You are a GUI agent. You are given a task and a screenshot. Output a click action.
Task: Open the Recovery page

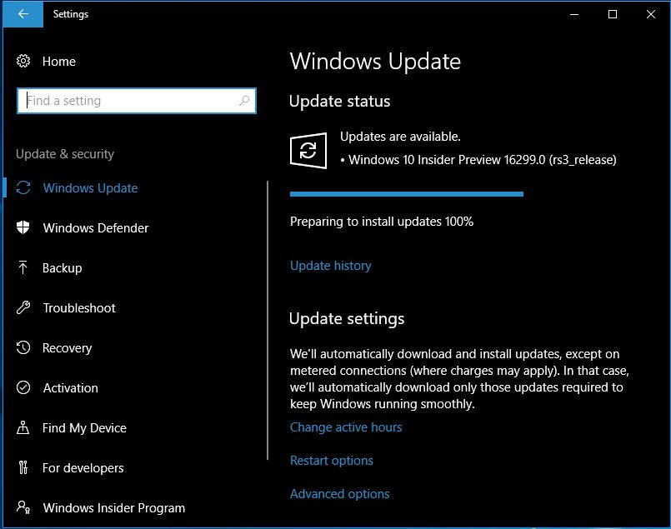pos(68,348)
